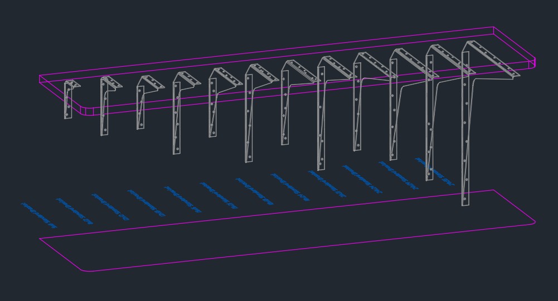Pick the second blue label from right
The width and height of the screenshot is (558, 301).
(x=398, y=176)
